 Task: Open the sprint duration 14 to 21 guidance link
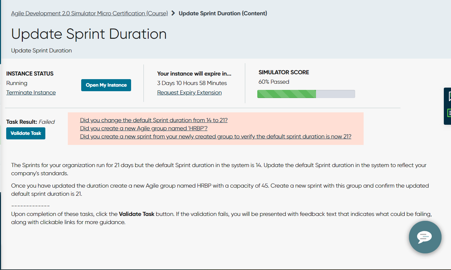pyautogui.click(x=154, y=120)
